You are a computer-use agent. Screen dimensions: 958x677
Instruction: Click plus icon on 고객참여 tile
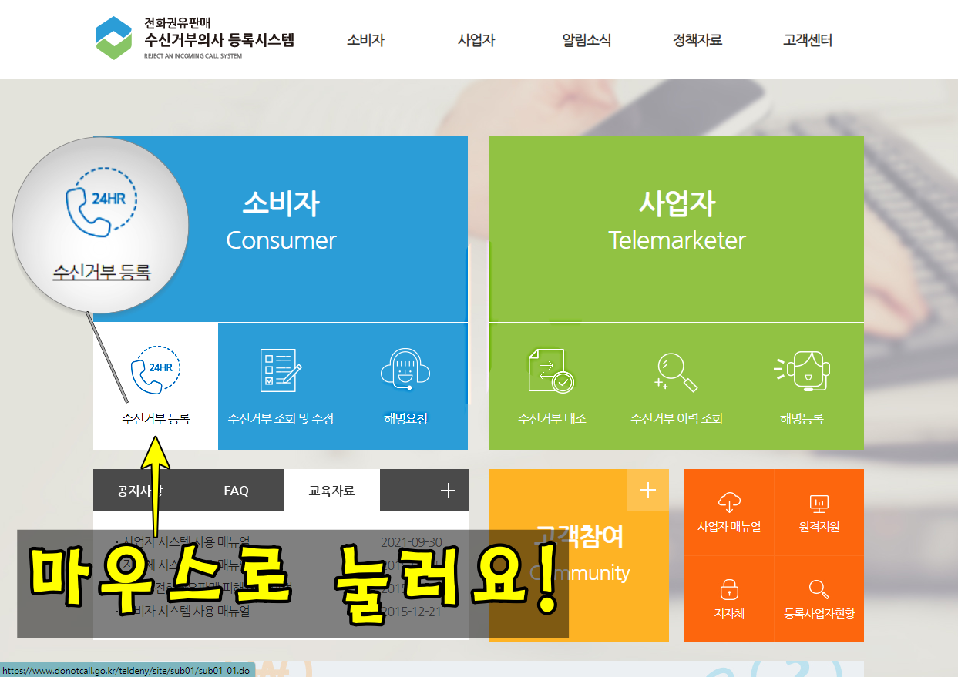[x=648, y=490]
